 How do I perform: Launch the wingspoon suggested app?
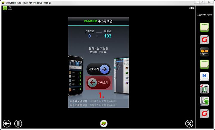(x=204, y=52)
